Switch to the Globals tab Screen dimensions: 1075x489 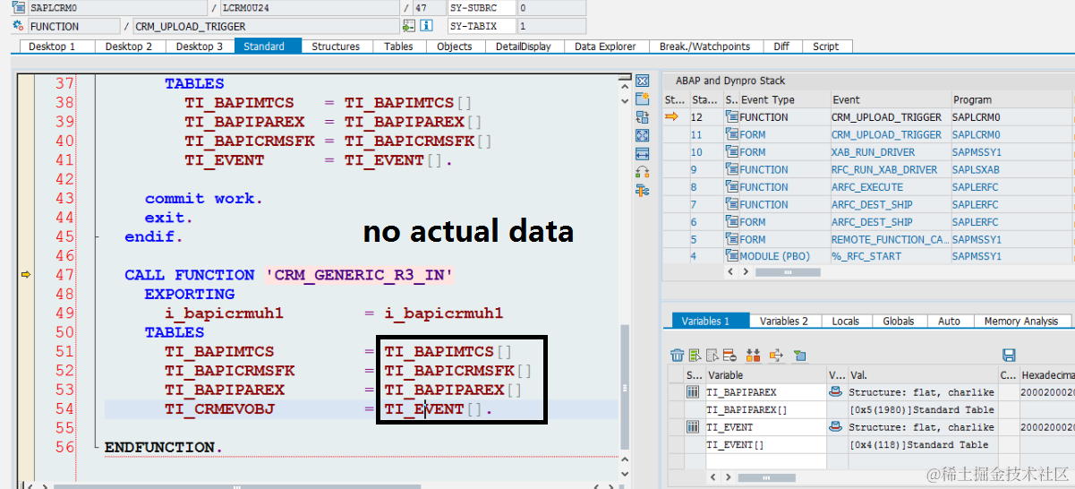click(899, 321)
